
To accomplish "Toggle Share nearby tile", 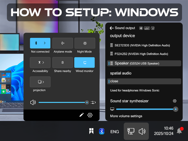I will point(63,62).
